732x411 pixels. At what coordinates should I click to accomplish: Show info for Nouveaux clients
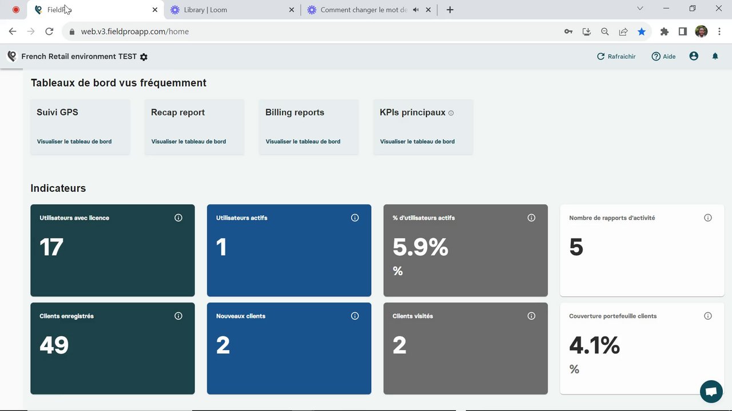point(355,316)
